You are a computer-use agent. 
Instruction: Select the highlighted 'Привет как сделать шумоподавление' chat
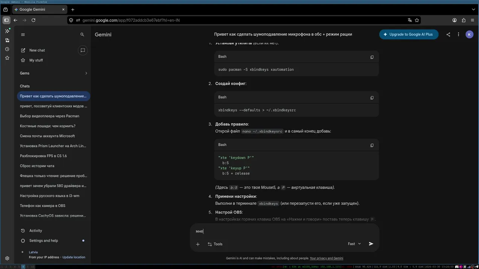[x=54, y=96]
